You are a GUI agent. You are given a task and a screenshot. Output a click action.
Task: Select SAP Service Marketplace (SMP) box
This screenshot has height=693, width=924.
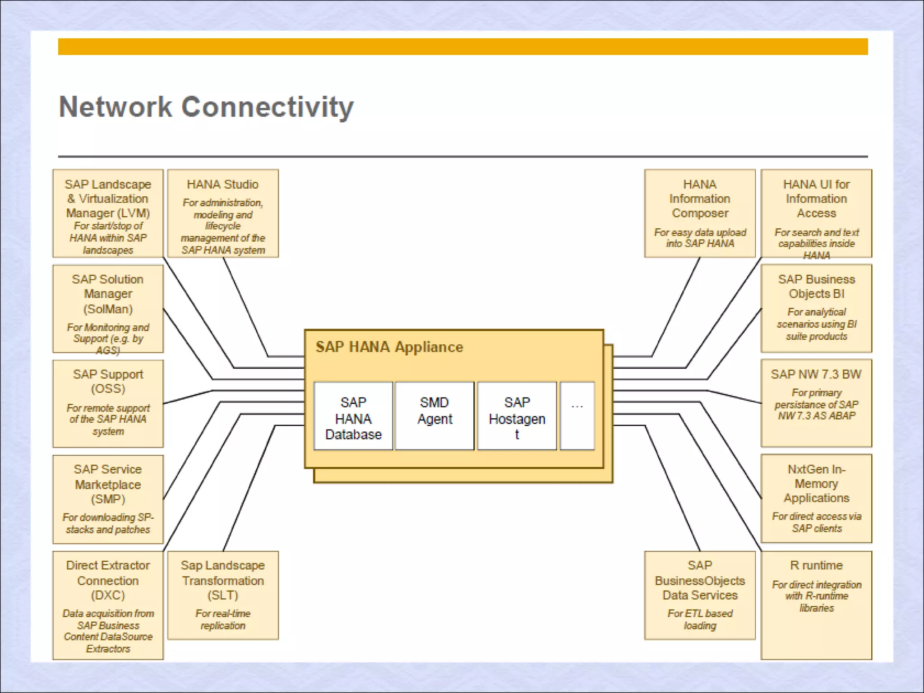pos(108,499)
